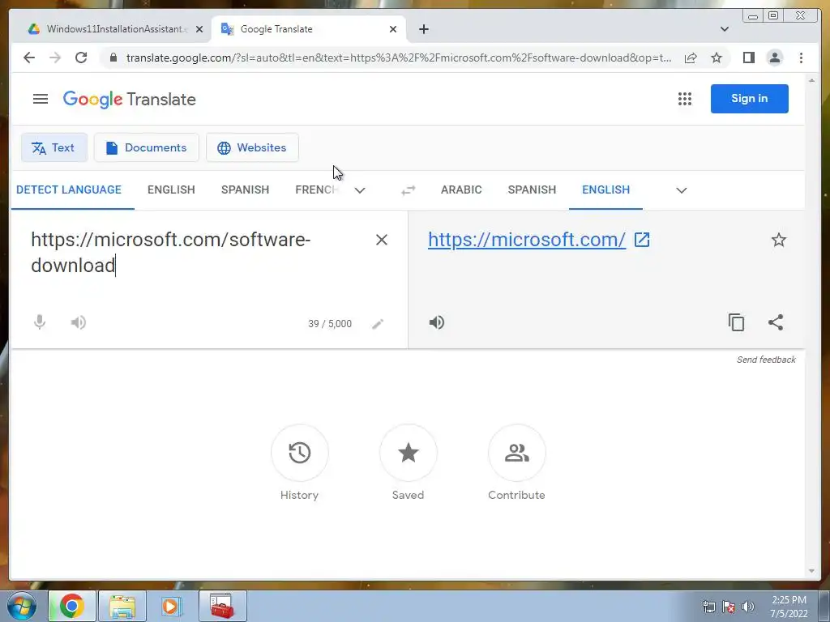
Task: Open Chrome profile menu
Action: [774, 58]
